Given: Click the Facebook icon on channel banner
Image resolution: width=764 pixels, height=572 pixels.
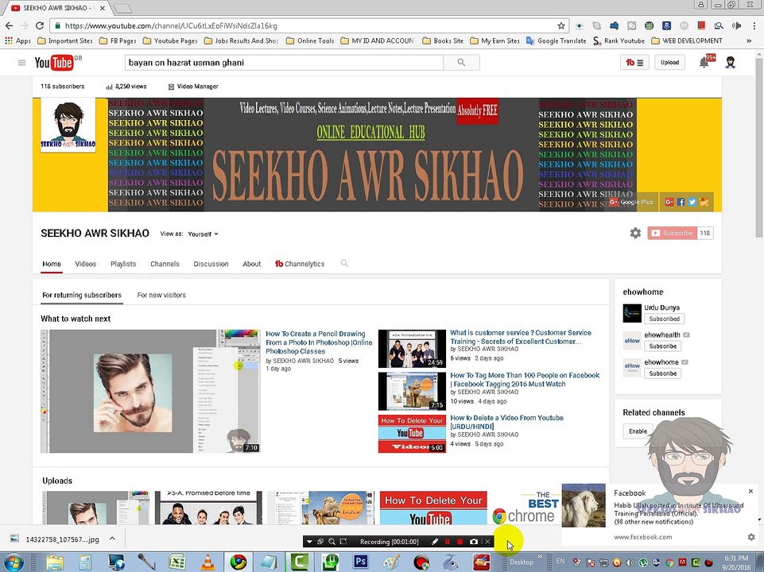Looking at the screenshot, I should (681, 202).
